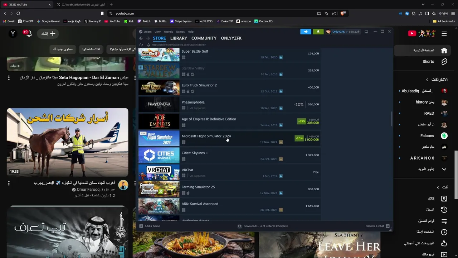This screenshot has width=458, height=258.
Task: Click the Steam URL padlock icon
Action: point(148,45)
